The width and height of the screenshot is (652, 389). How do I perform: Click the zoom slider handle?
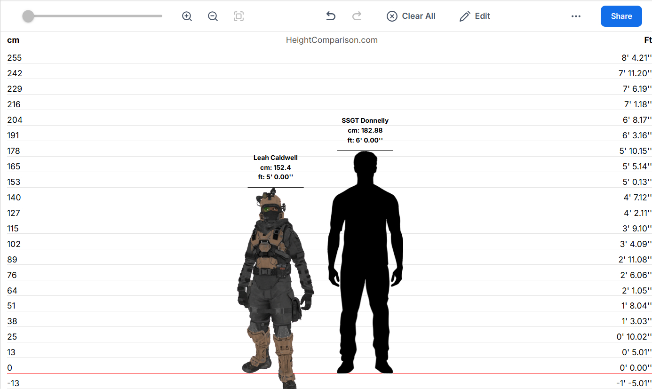point(28,16)
